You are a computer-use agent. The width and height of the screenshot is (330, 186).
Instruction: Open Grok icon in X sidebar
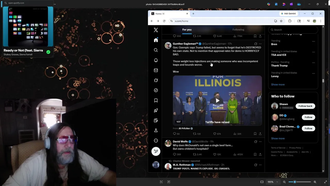[x=156, y=80]
